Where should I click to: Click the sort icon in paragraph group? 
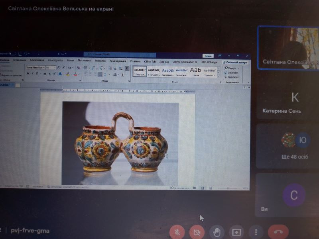coord(121,69)
